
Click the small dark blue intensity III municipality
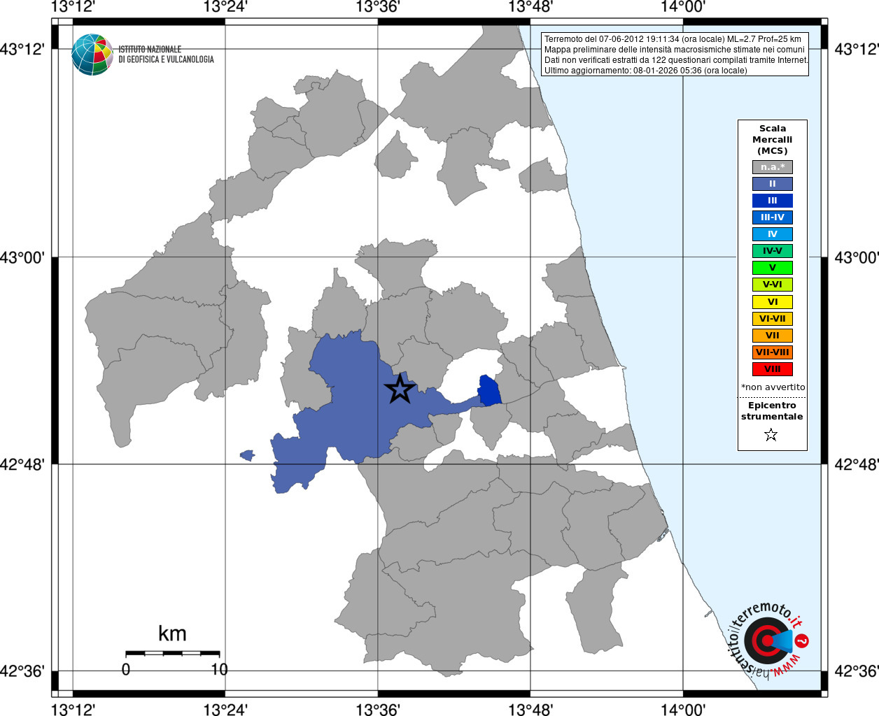pos(491,391)
